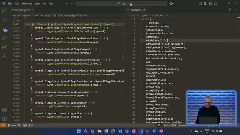Open the Copilot chat icon in the title bar
This screenshot has height=135, width=240.
pos(171,3)
